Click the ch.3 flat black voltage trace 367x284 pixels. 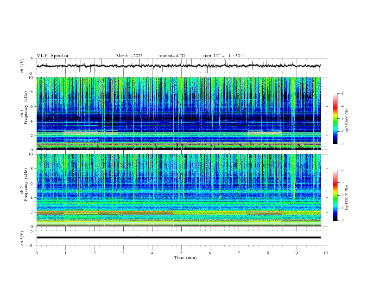(178, 238)
